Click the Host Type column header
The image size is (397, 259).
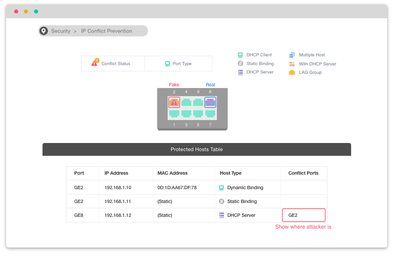(231, 173)
